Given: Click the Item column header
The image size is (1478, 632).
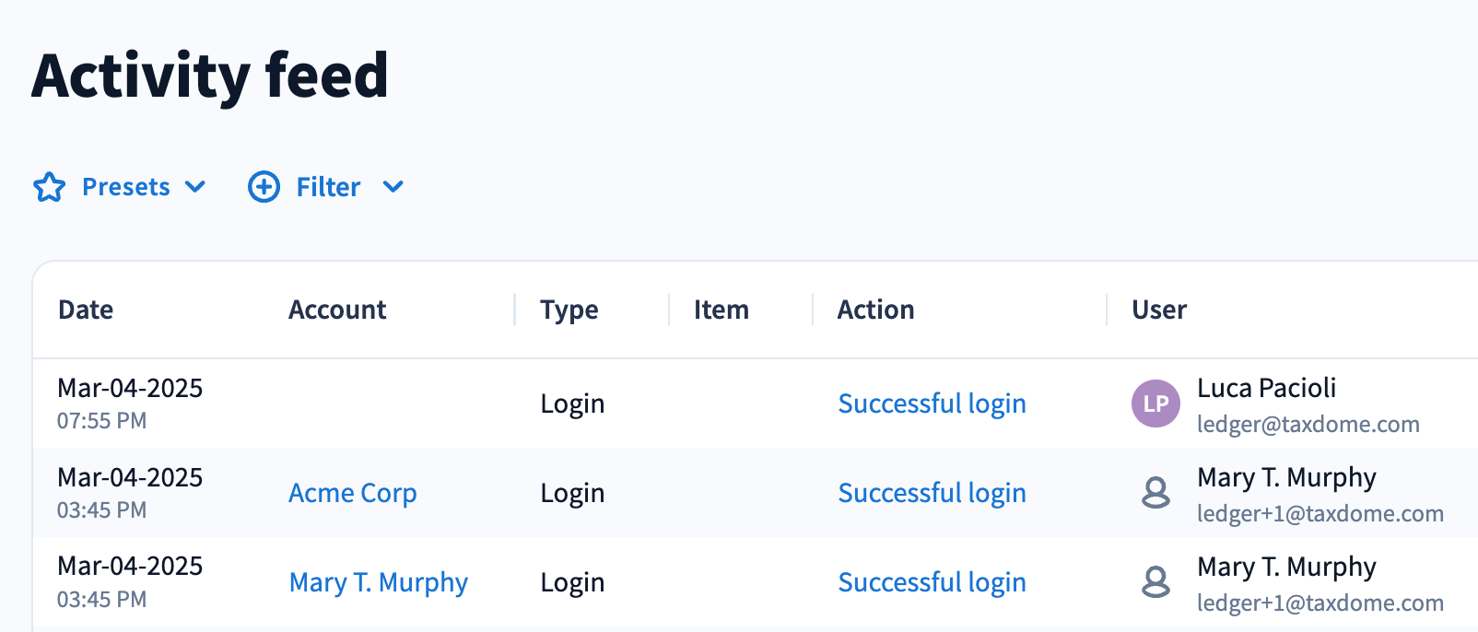Looking at the screenshot, I should 721,310.
